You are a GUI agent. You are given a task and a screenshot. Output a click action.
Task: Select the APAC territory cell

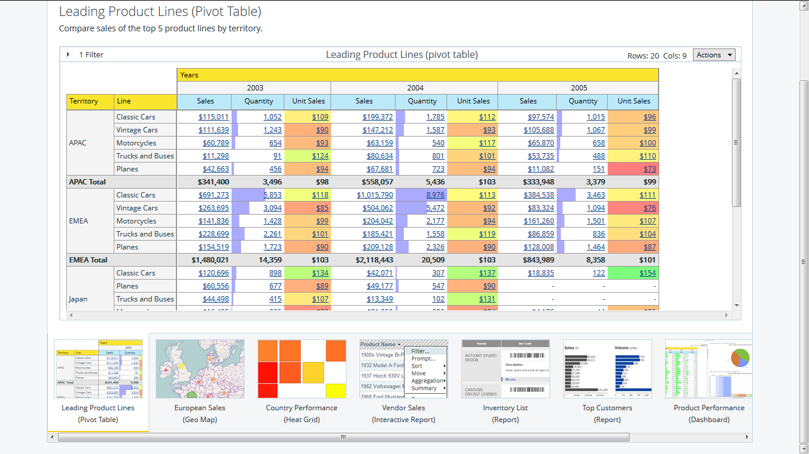(90, 143)
